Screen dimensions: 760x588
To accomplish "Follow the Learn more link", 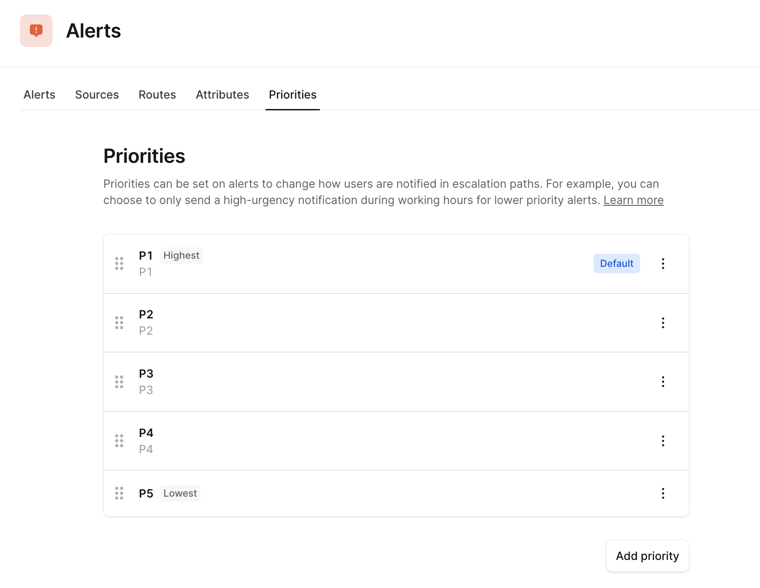I will tap(633, 200).
